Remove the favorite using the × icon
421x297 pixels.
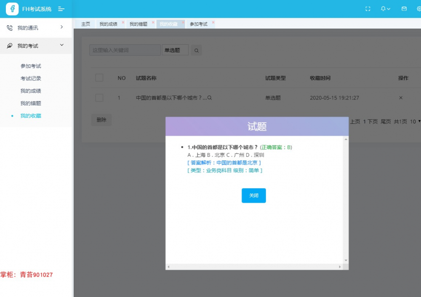400,97
